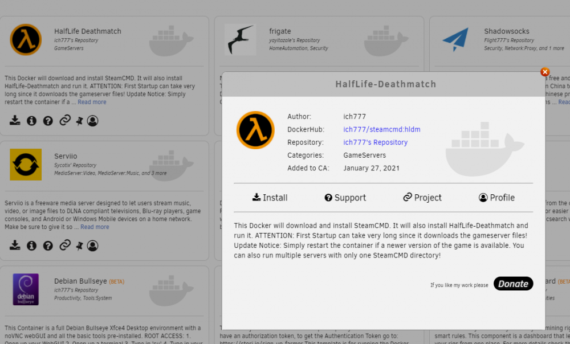Image resolution: width=570 pixels, height=344 pixels.
Task: Click download icon on HalfLife Deathmatch card
Action: tap(15, 120)
